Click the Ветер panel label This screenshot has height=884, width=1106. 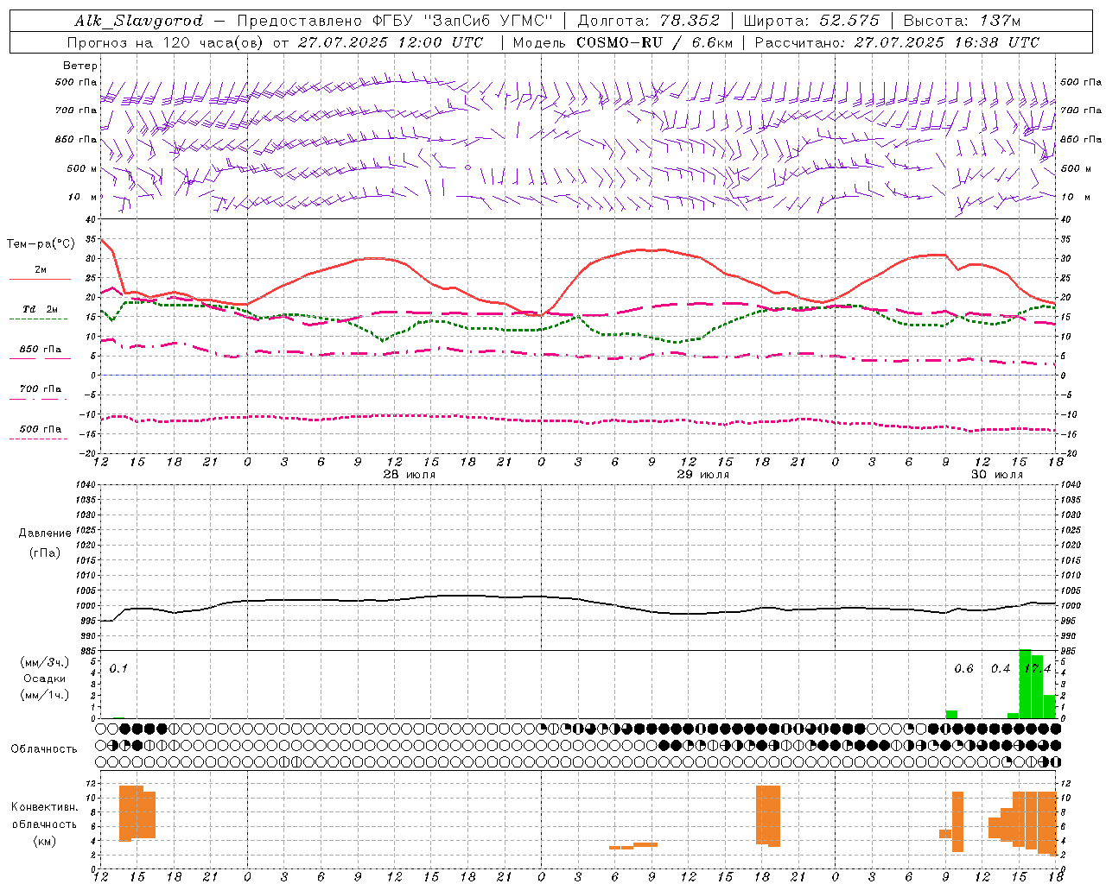(x=80, y=66)
